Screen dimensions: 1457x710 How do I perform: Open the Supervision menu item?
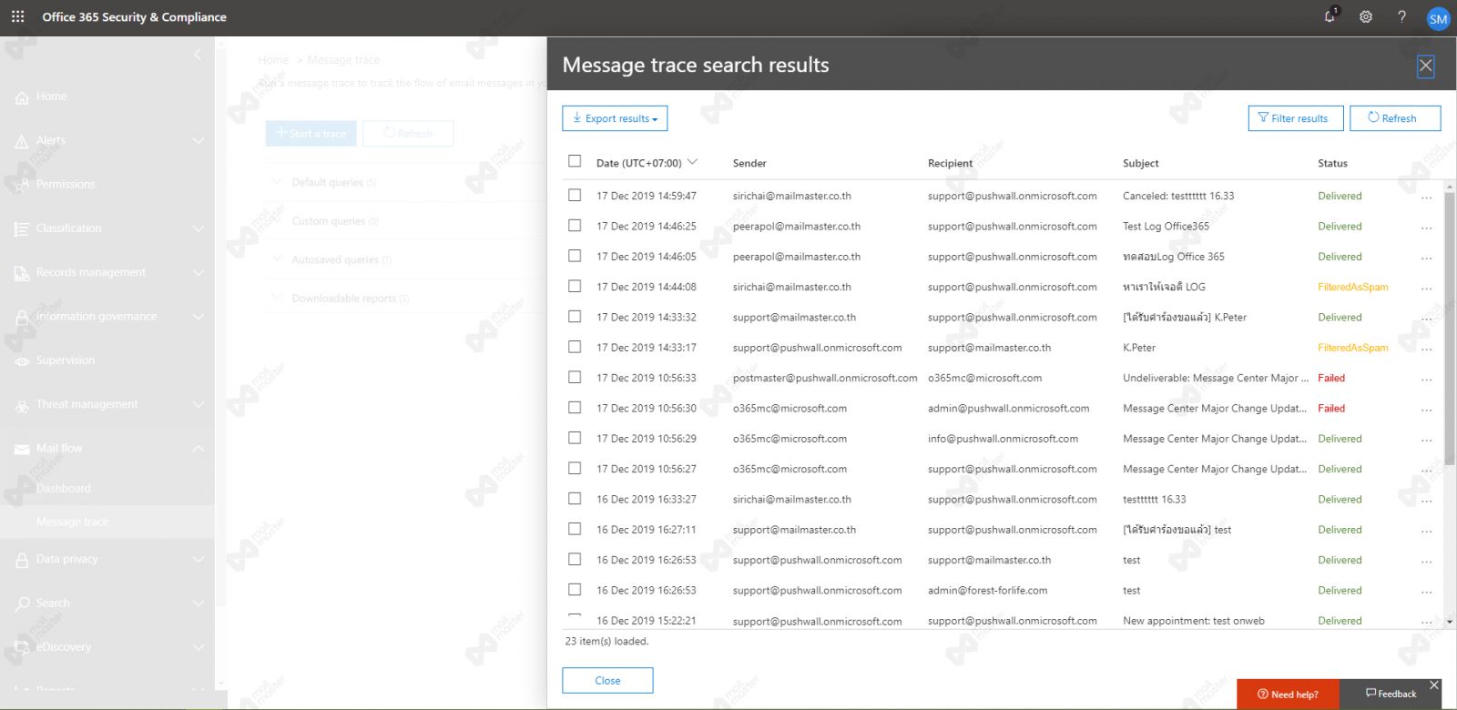(x=65, y=360)
